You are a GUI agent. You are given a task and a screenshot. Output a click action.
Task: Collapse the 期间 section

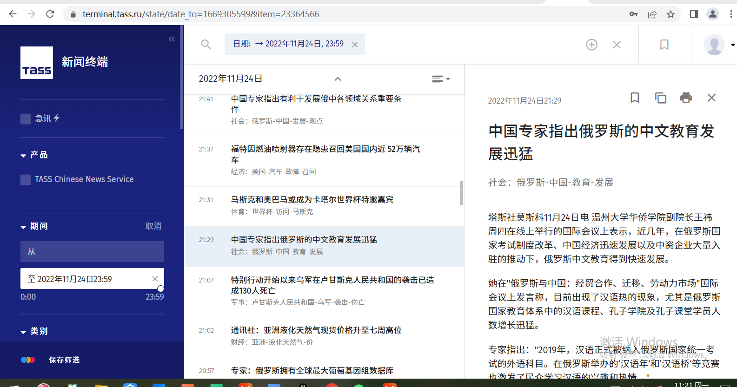point(23,227)
